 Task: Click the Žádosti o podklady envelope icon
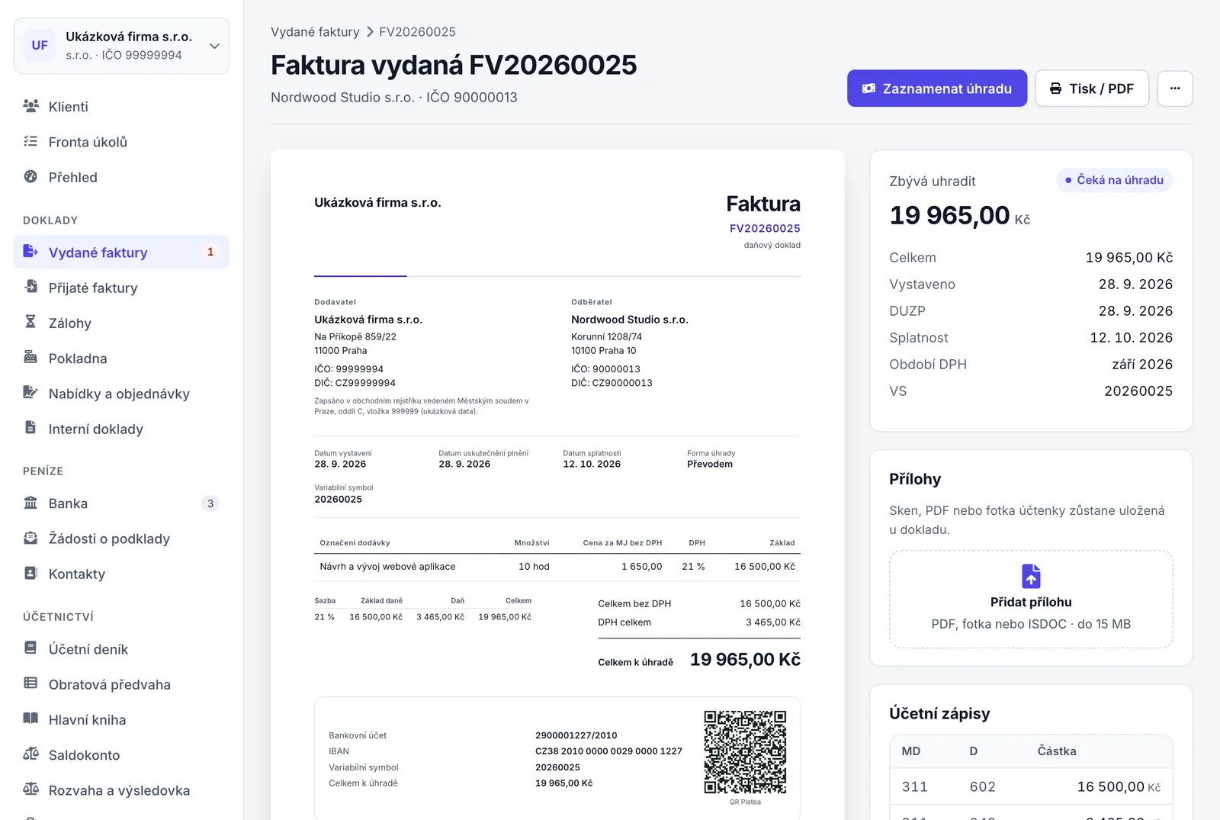[30, 538]
